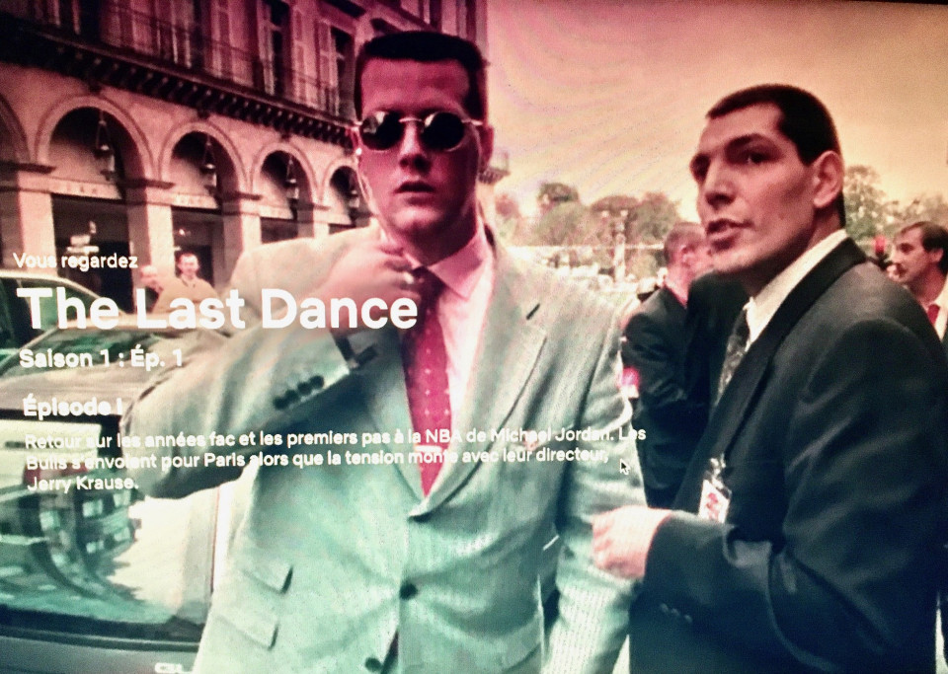Click the man with red tie at far right
Image resolution: width=948 pixels, height=674 pixels.
pyautogui.click(x=920, y=266)
